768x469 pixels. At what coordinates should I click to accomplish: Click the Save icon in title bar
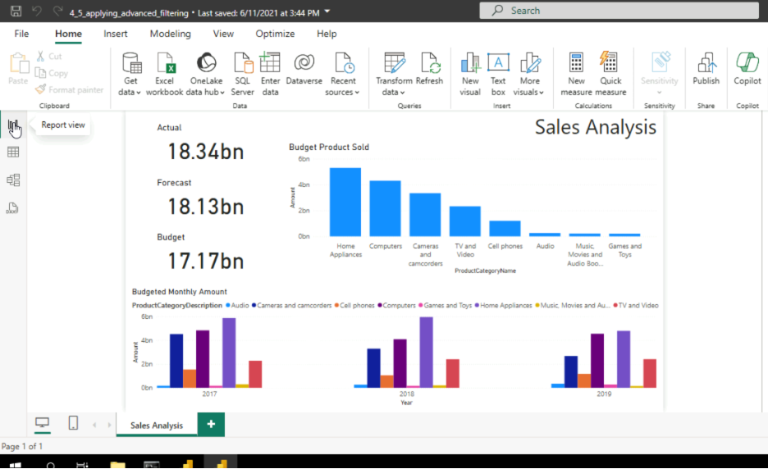point(16,11)
